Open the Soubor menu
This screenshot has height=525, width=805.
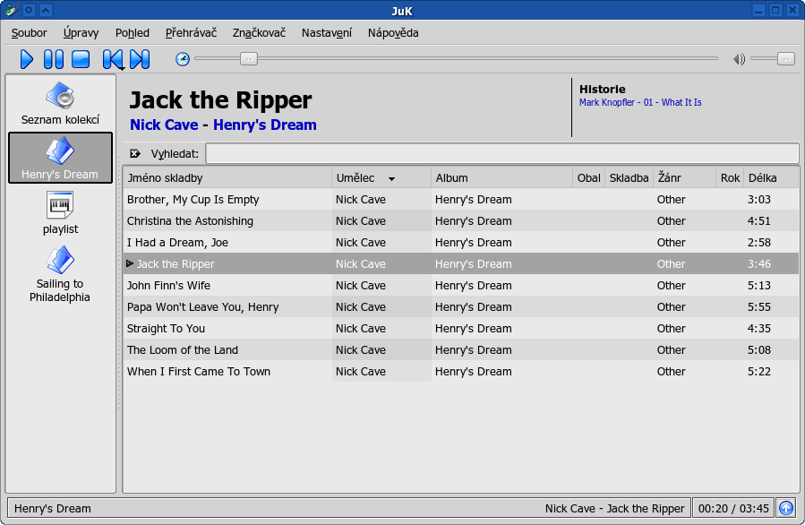point(30,33)
